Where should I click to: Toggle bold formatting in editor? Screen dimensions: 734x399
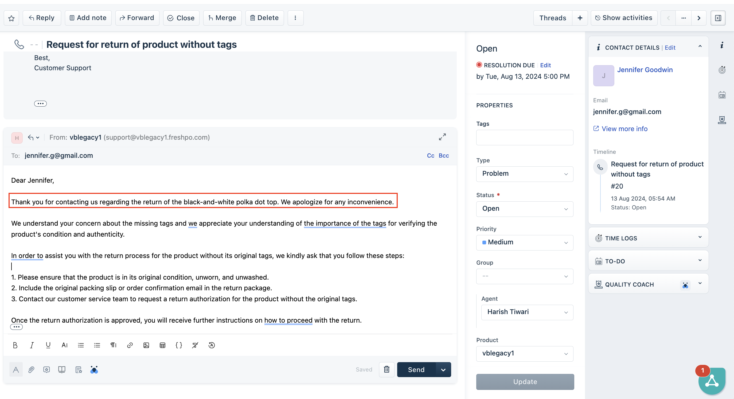[15, 345]
